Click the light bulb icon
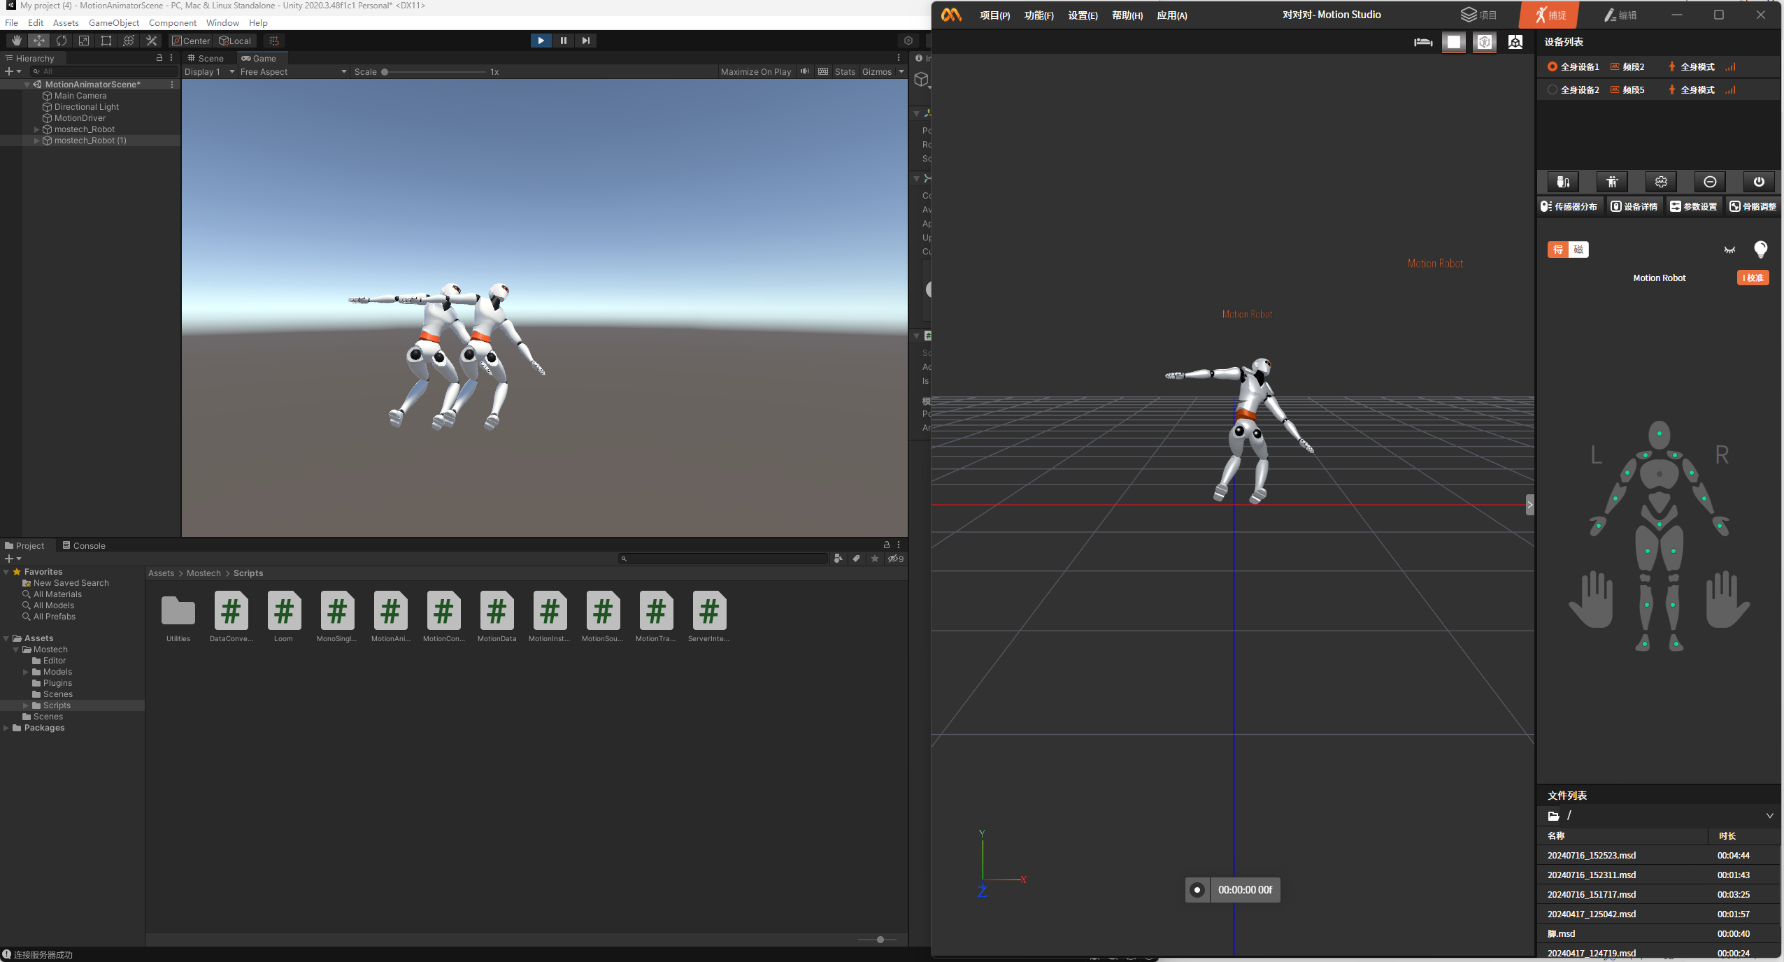This screenshot has height=962, width=1784. point(1760,249)
